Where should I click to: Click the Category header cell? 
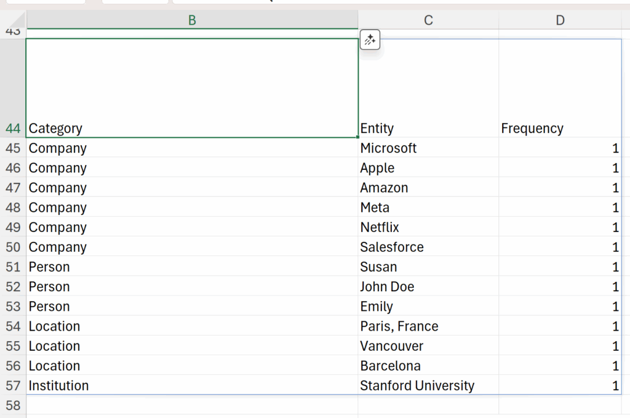(192, 128)
